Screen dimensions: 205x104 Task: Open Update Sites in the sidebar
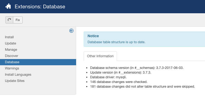[x=15, y=81]
